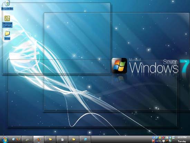The width and height of the screenshot is (190, 143).
Task: Open the taskbar clock showing Tuesday
Action: [182, 139]
